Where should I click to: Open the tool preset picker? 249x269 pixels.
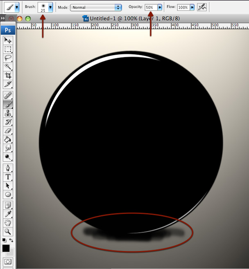pos(17,7)
